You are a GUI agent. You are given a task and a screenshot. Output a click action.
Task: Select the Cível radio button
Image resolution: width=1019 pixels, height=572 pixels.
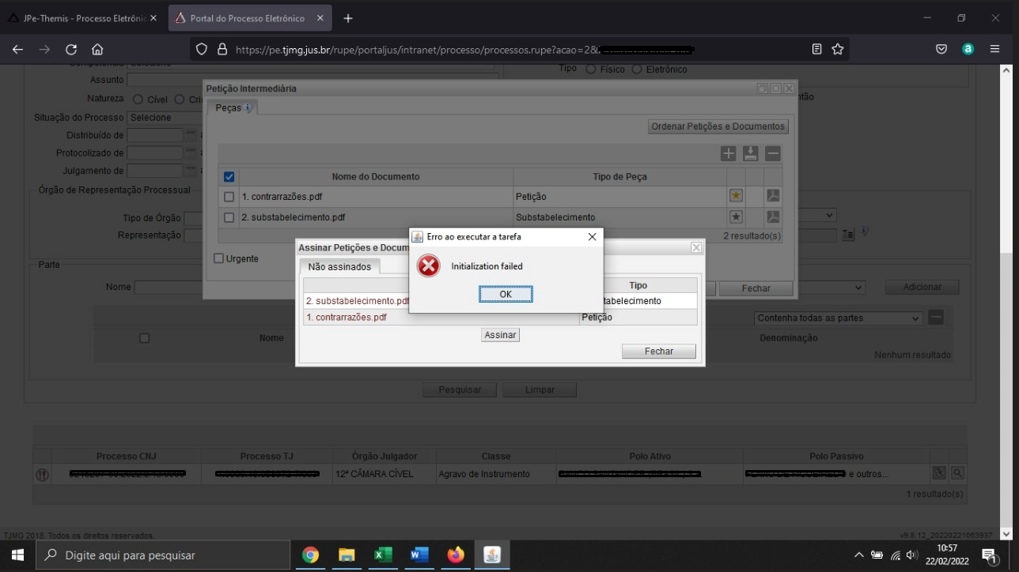[x=138, y=100]
